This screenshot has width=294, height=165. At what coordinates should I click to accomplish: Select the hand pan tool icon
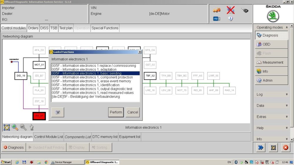[31, 127]
